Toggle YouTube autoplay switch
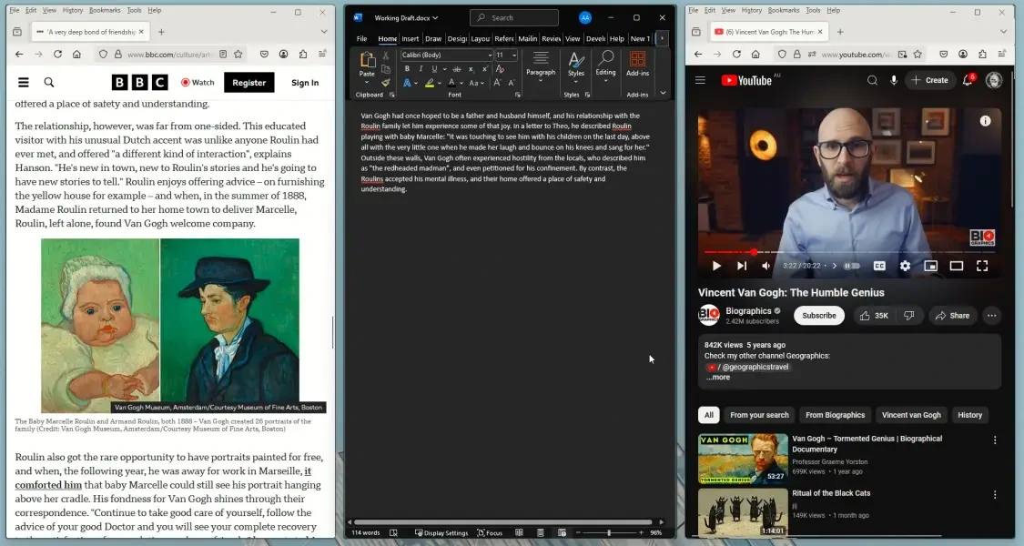The height and width of the screenshot is (546, 1024). [x=852, y=266]
